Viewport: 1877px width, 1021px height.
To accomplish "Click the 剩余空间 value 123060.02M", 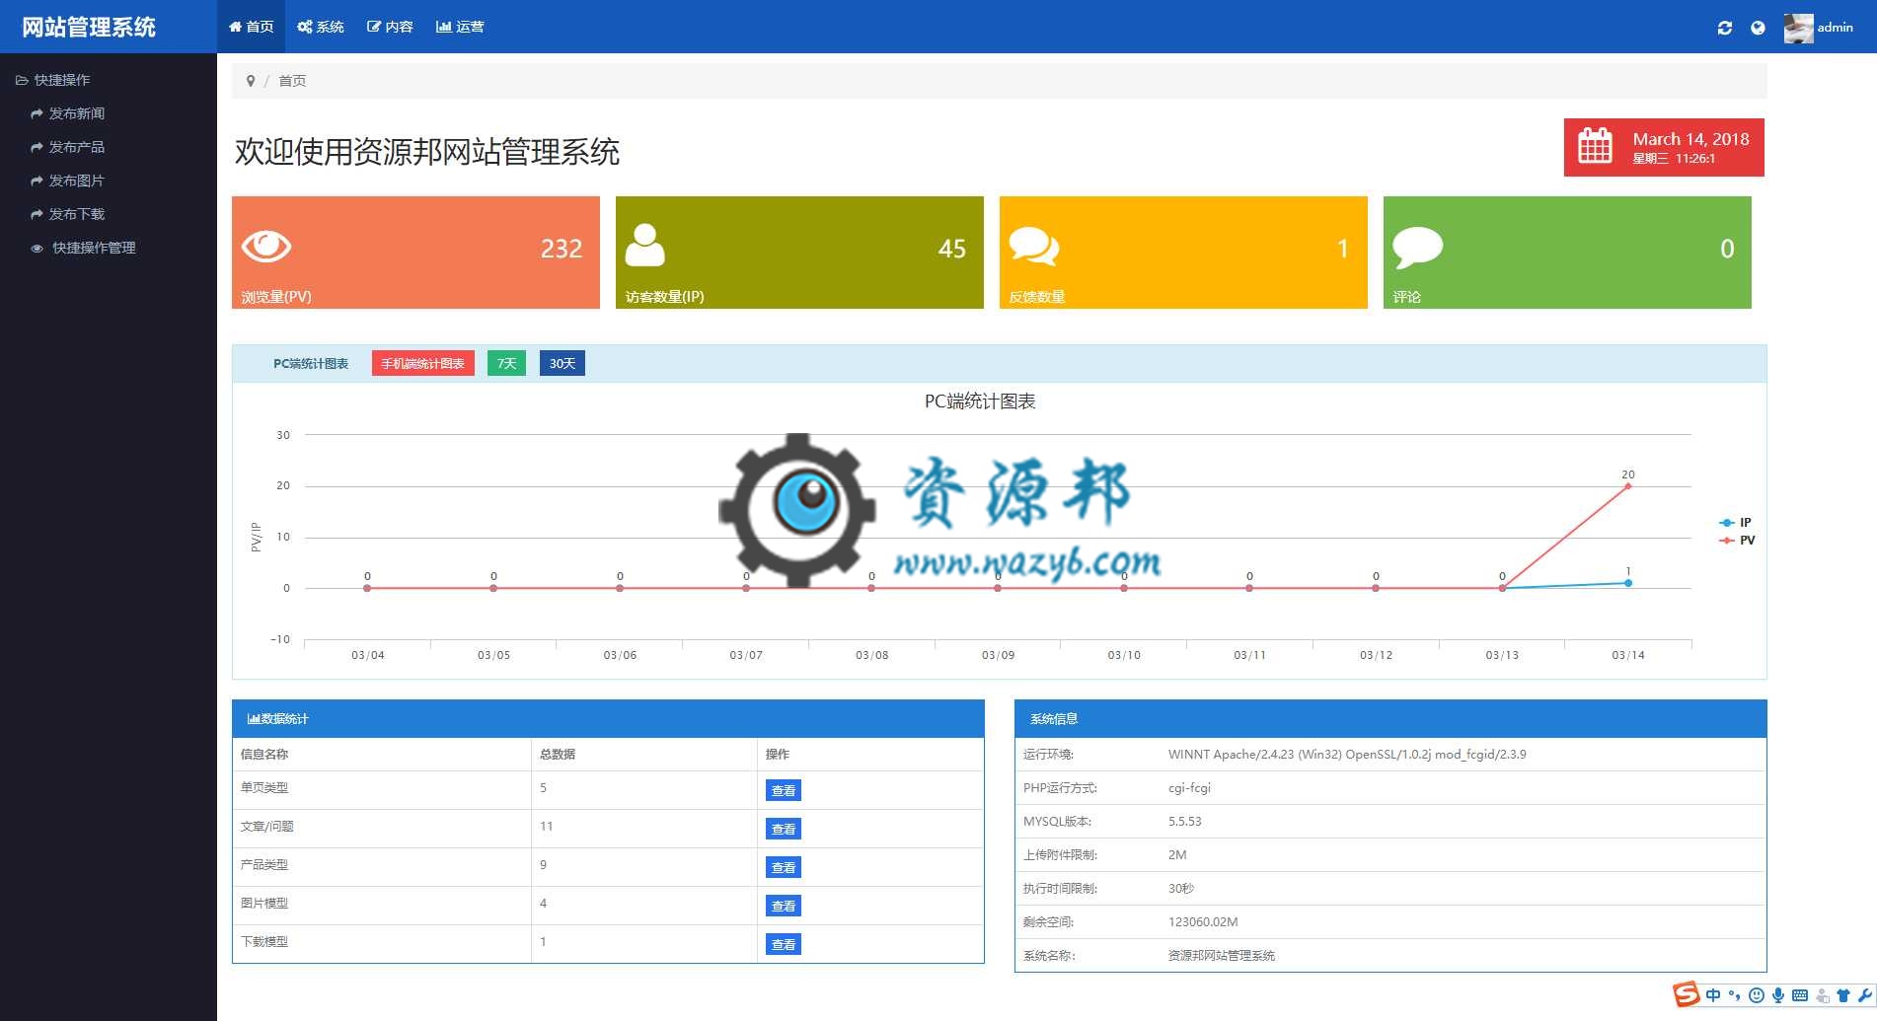I will tap(1203, 921).
